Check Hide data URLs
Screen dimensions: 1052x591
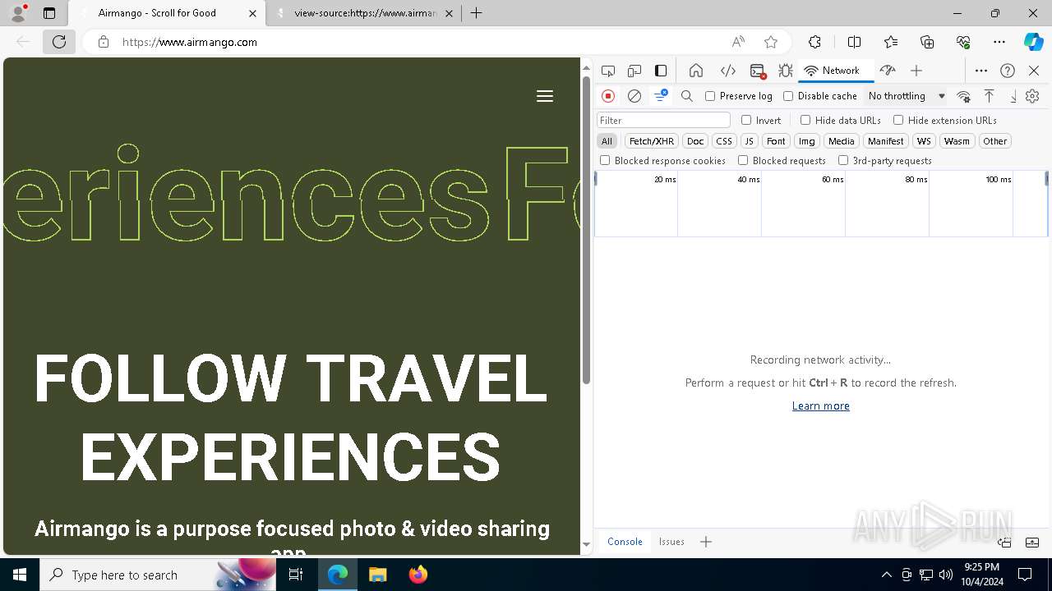pyautogui.click(x=805, y=120)
